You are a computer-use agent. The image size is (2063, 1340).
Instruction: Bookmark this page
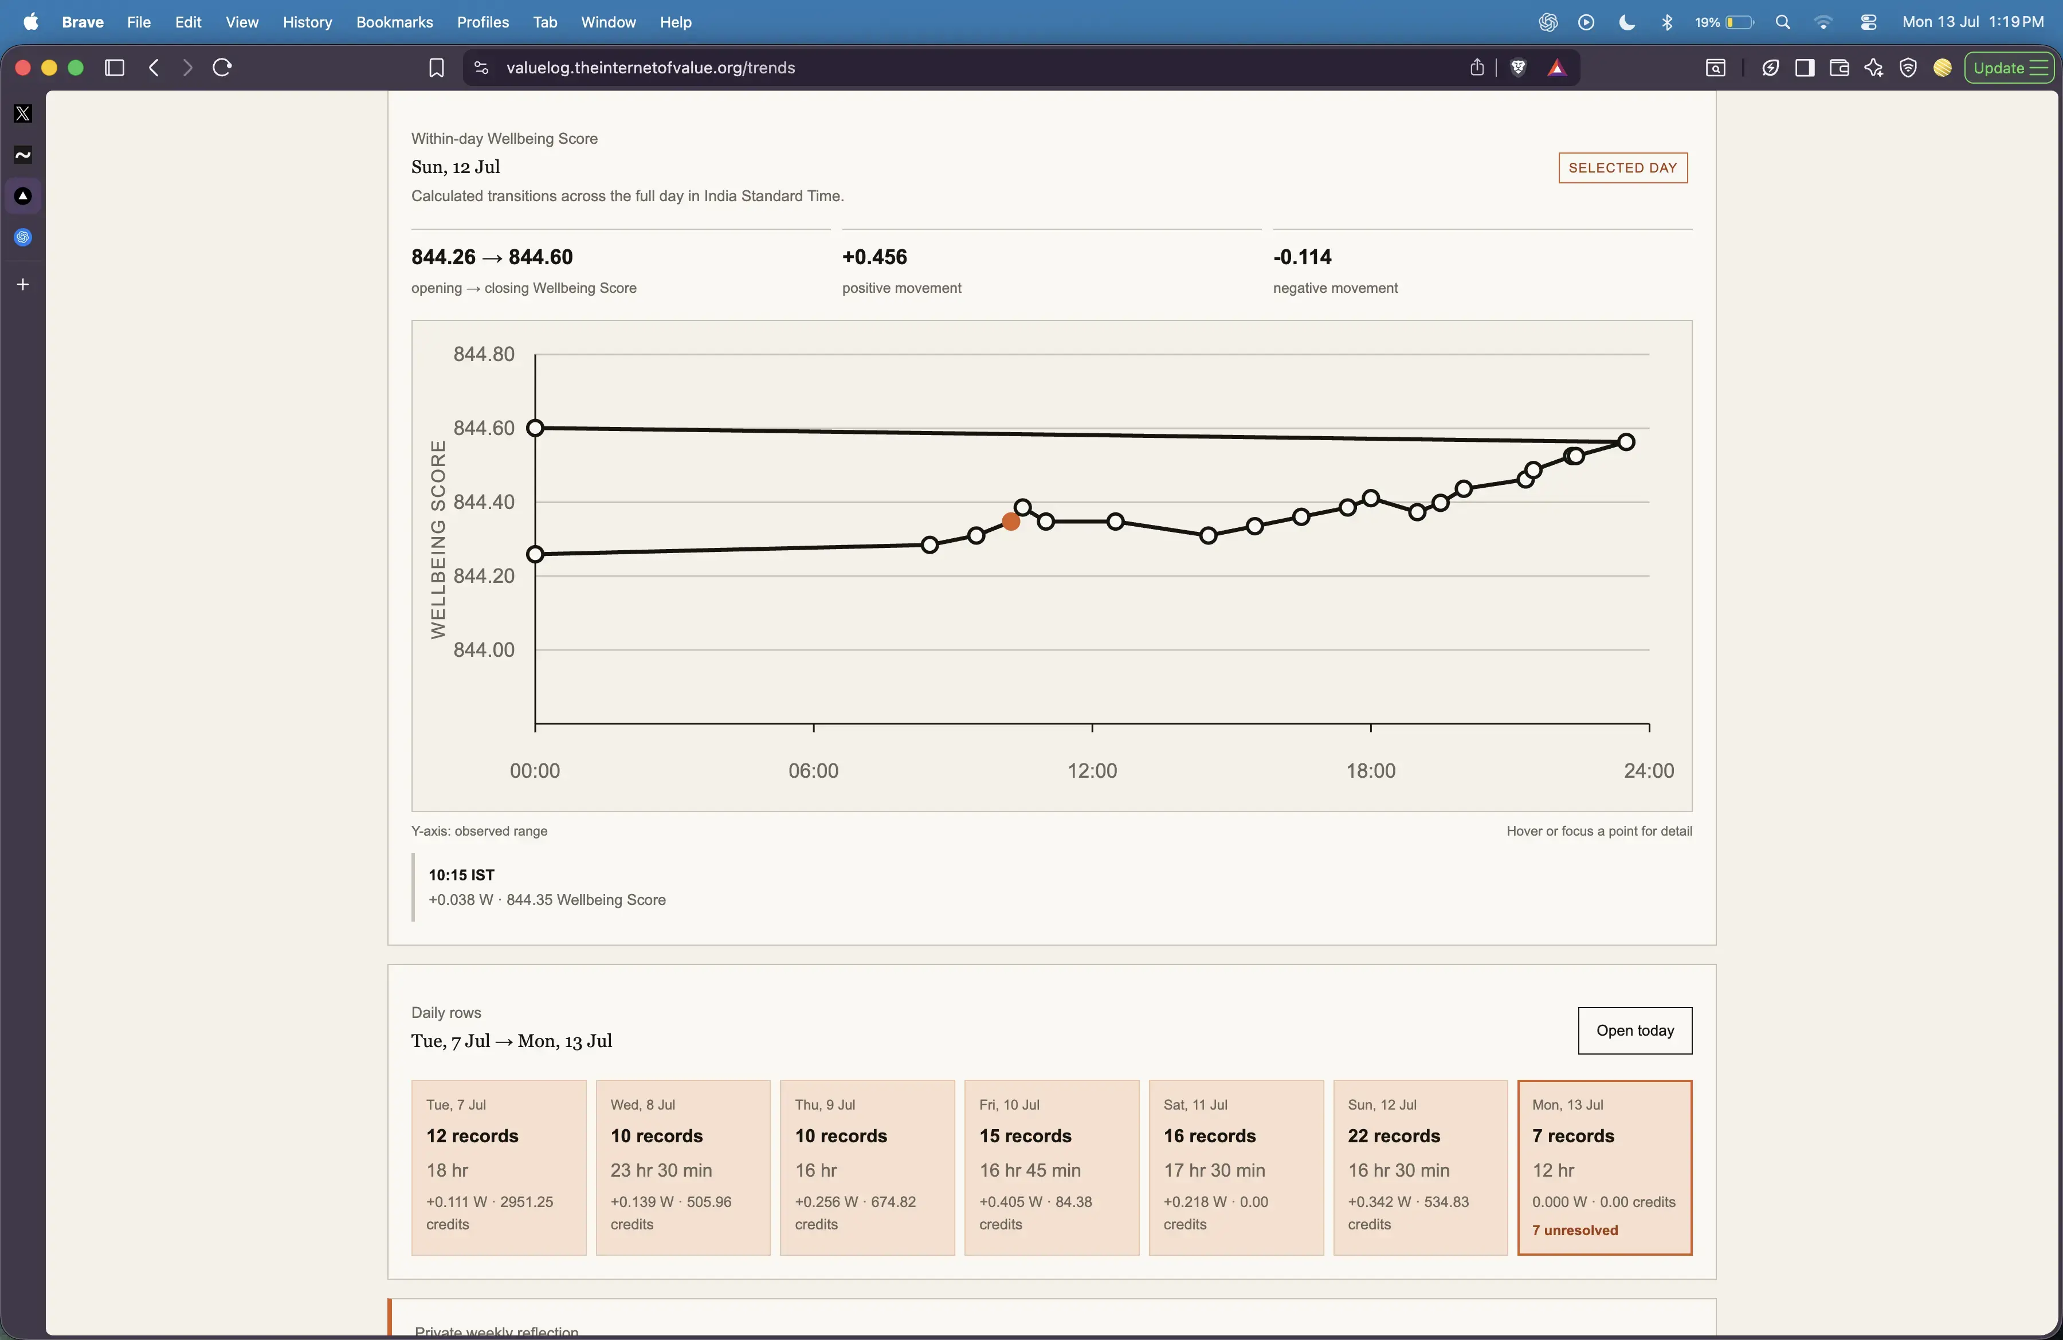437,68
